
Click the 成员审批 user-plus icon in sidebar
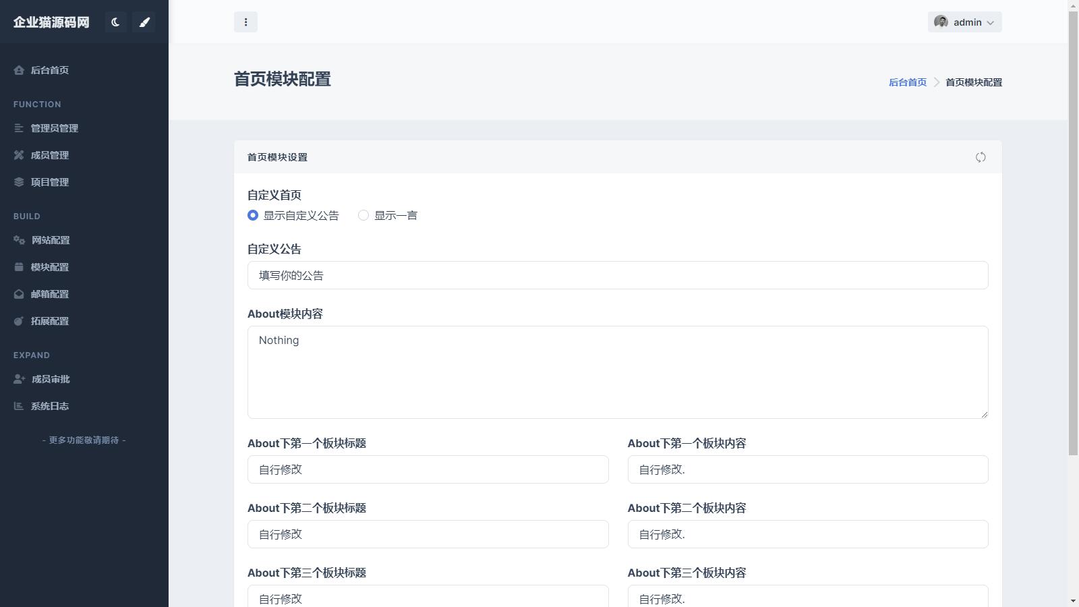tap(19, 379)
